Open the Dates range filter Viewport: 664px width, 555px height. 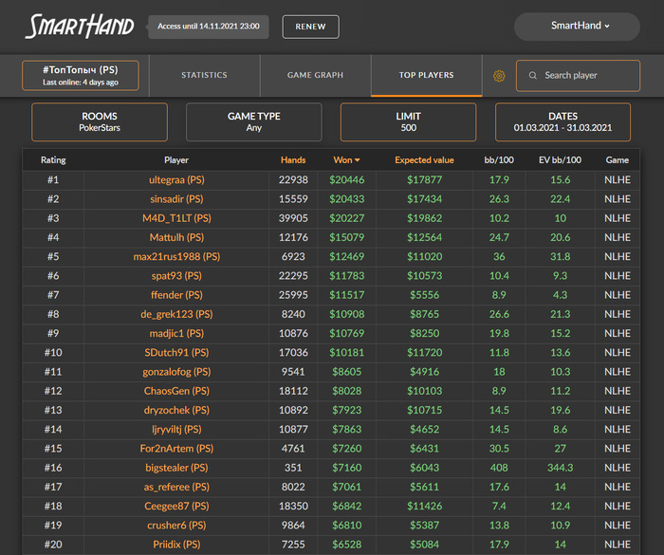(563, 122)
